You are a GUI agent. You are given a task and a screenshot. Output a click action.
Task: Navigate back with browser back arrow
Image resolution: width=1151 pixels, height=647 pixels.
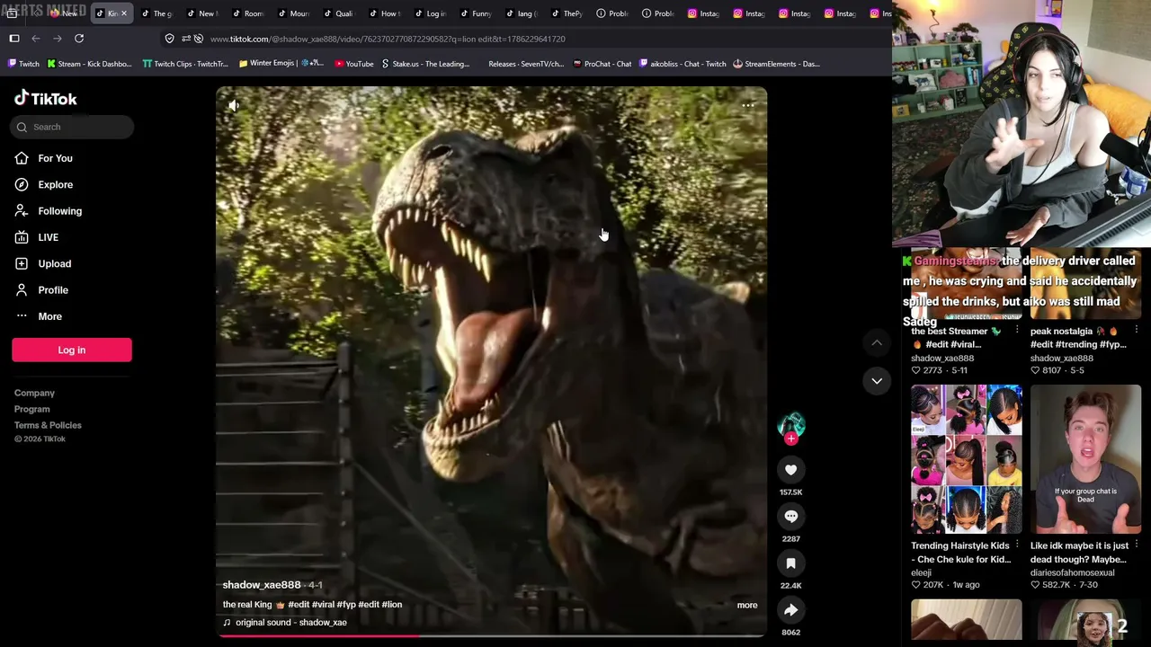(36, 39)
